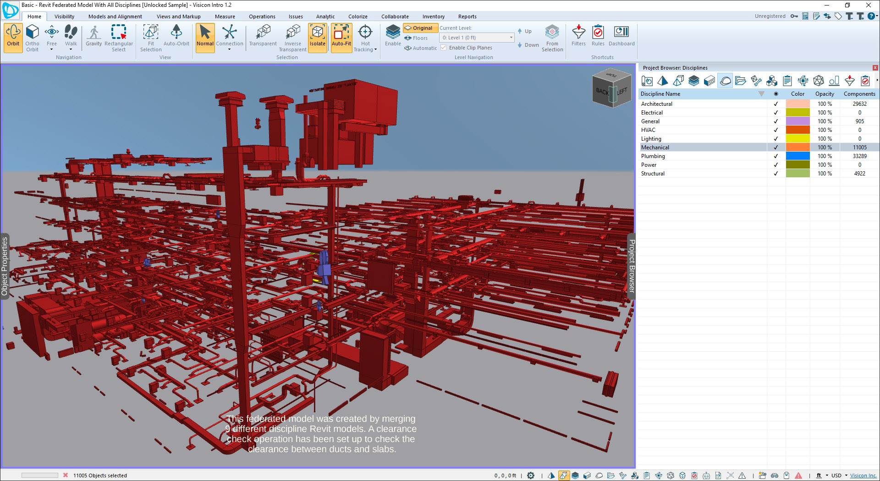Move level Up

[x=525, y=31]
